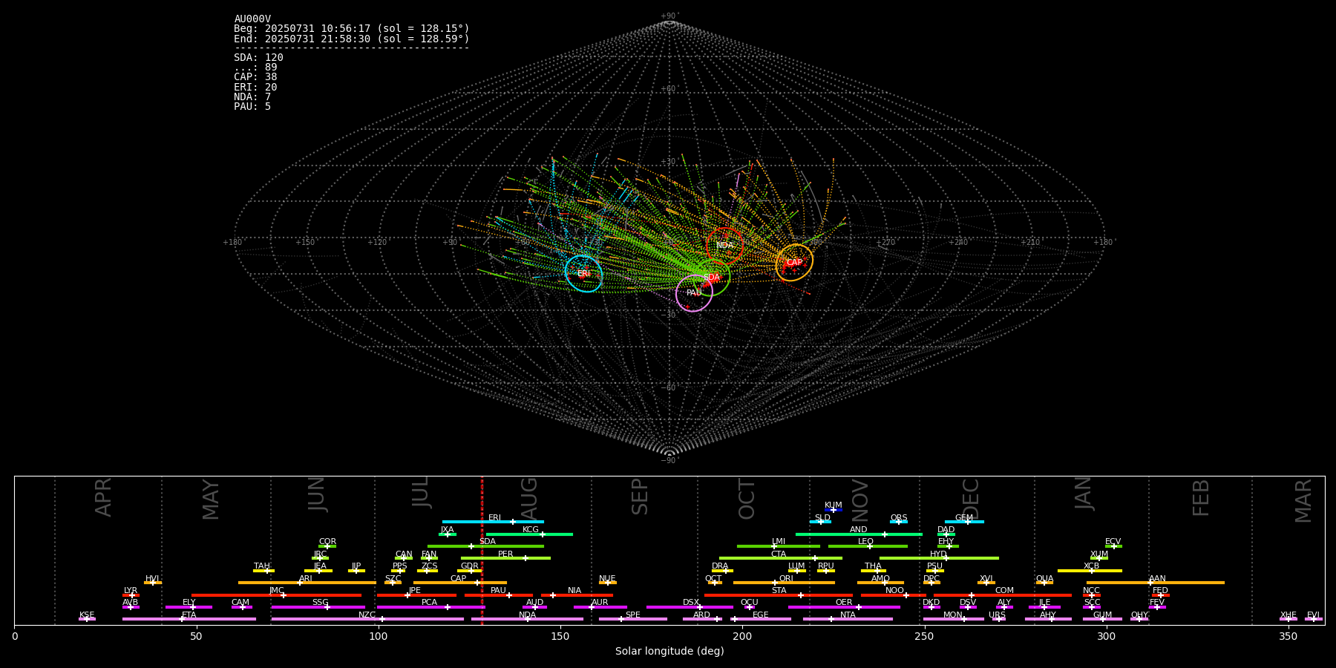Screen dimensions: 1336x668
Task: Click the green SDA radiant circle on the sky map
Action: click(712, 278)
